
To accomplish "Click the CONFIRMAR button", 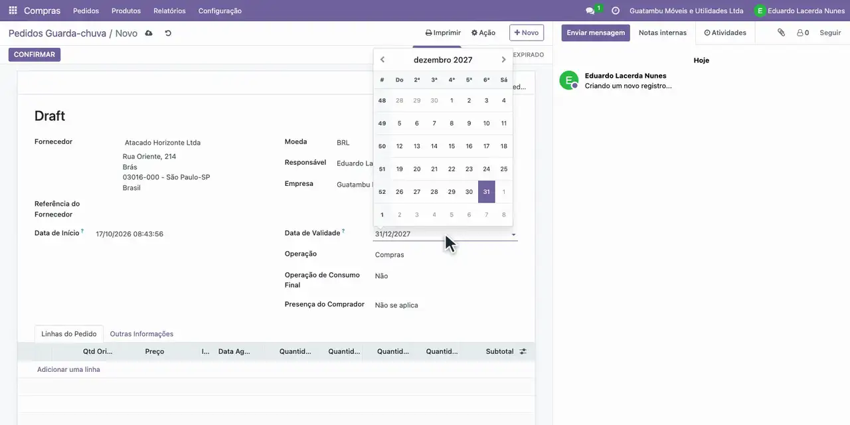I will (35, 54).
